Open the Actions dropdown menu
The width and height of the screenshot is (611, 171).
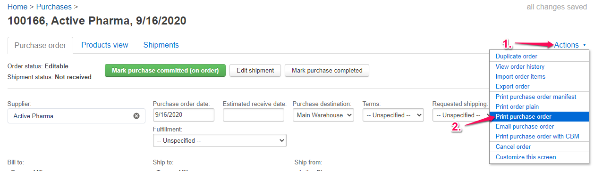point(570,45)
